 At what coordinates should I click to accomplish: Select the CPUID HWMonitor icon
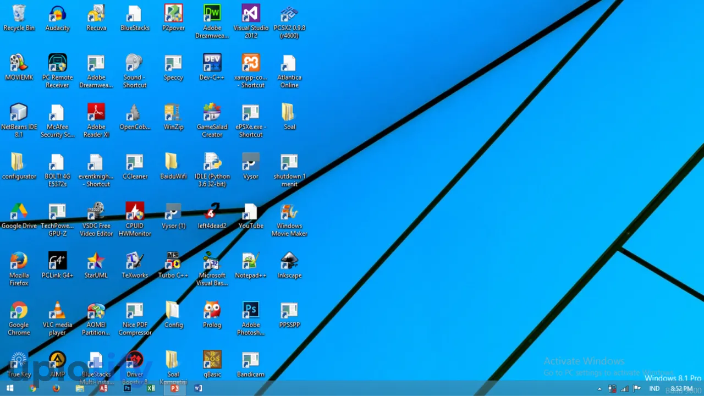(135, 220)
